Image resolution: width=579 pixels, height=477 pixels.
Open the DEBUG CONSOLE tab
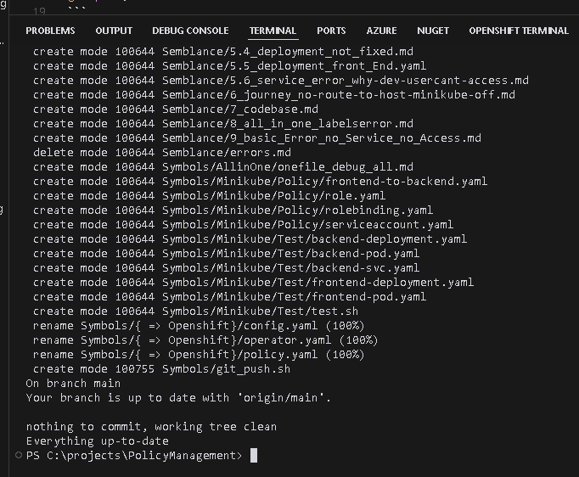coord(190,31)
